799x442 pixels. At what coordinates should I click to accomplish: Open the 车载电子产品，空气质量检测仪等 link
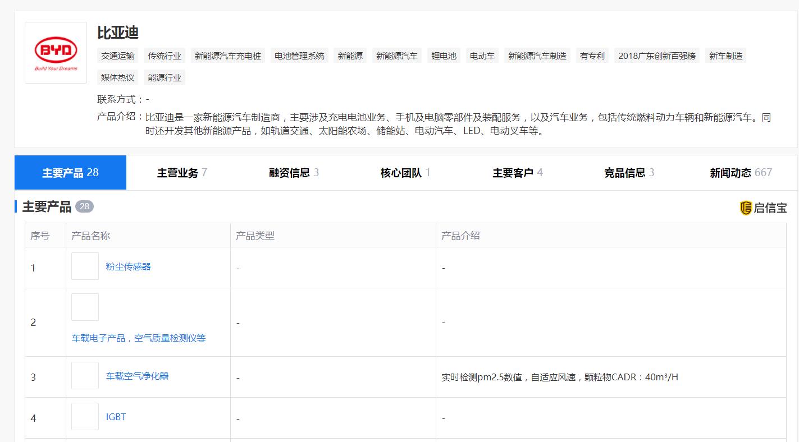coord(139,338)
